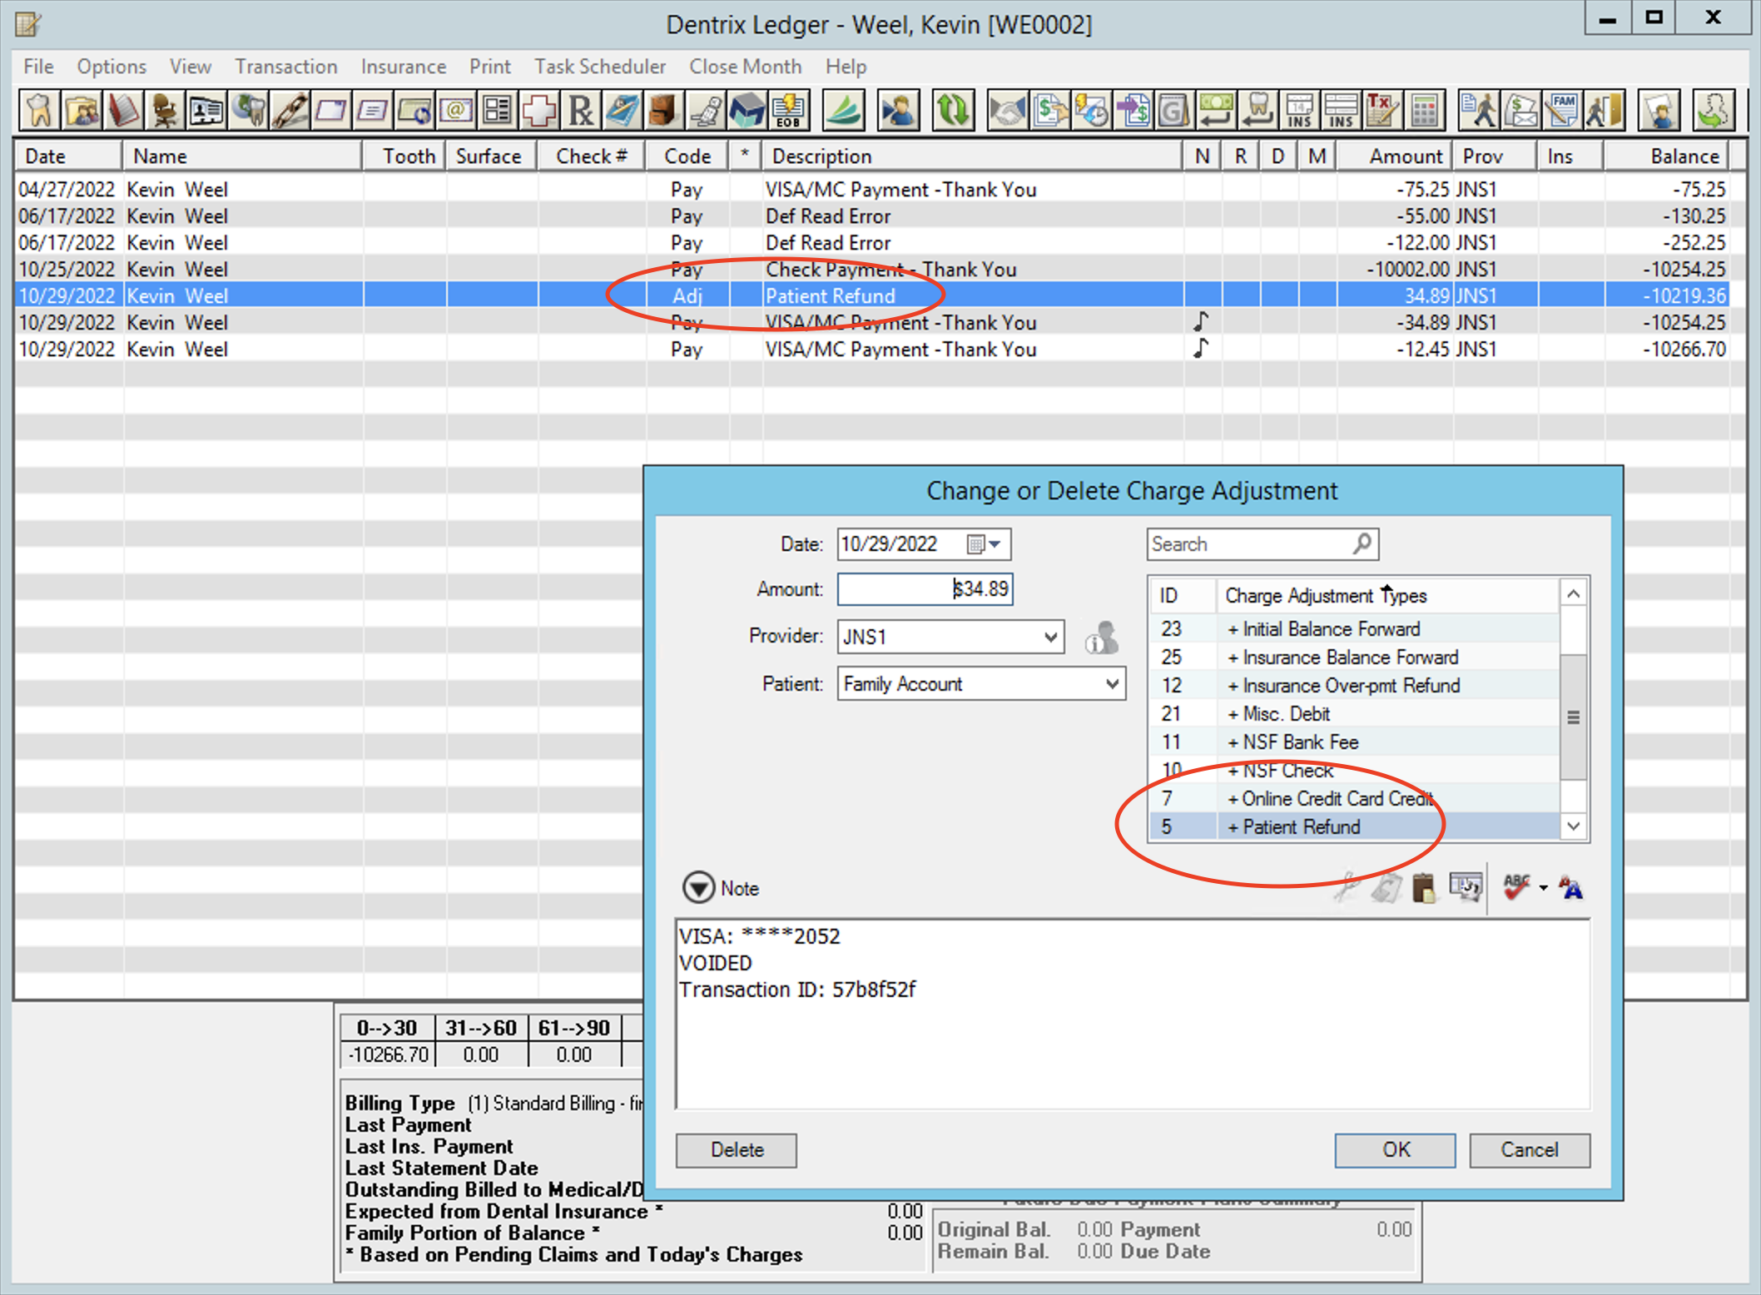Click the globe and tooth icon

pos(248,111)
